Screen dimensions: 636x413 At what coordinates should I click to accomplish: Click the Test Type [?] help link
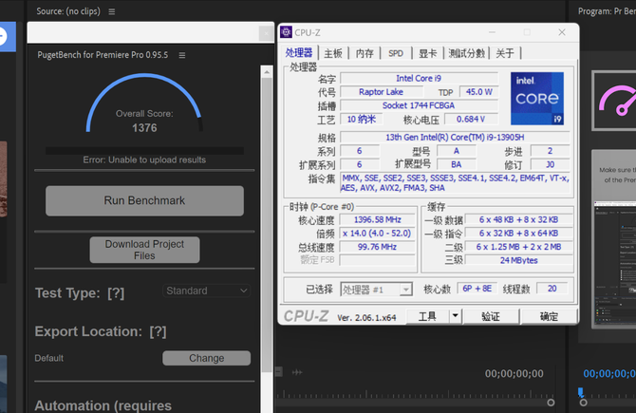coord(116,293)
